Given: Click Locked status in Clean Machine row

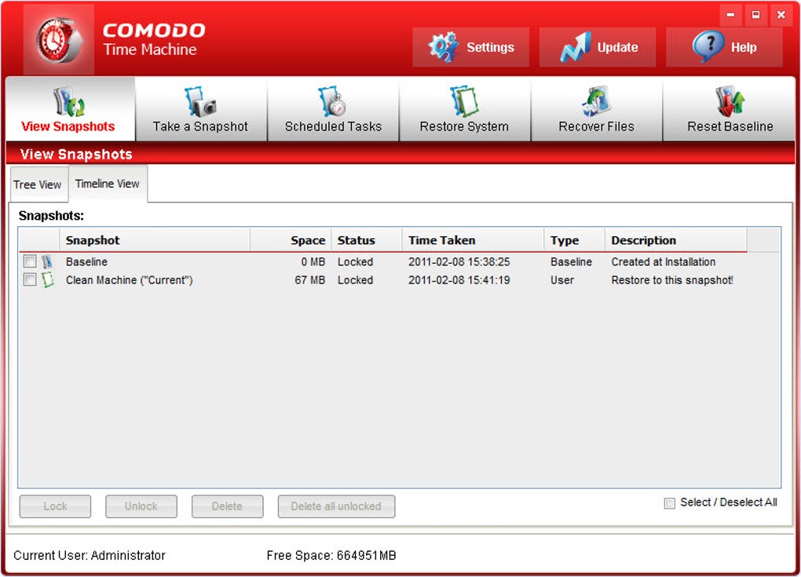Looking at the screenshot, I should (355, 279).
